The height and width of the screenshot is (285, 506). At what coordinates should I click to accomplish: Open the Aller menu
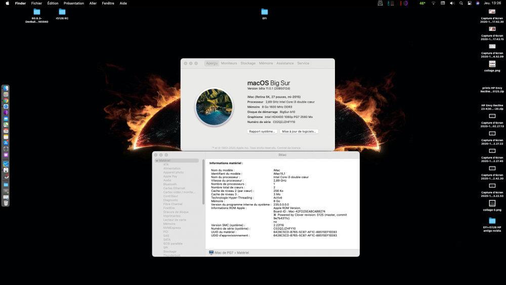[93, 3]
